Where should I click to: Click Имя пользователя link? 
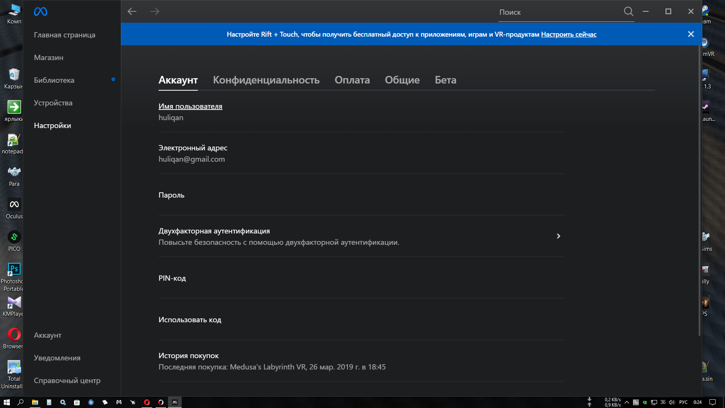click(x=190, y=106)
